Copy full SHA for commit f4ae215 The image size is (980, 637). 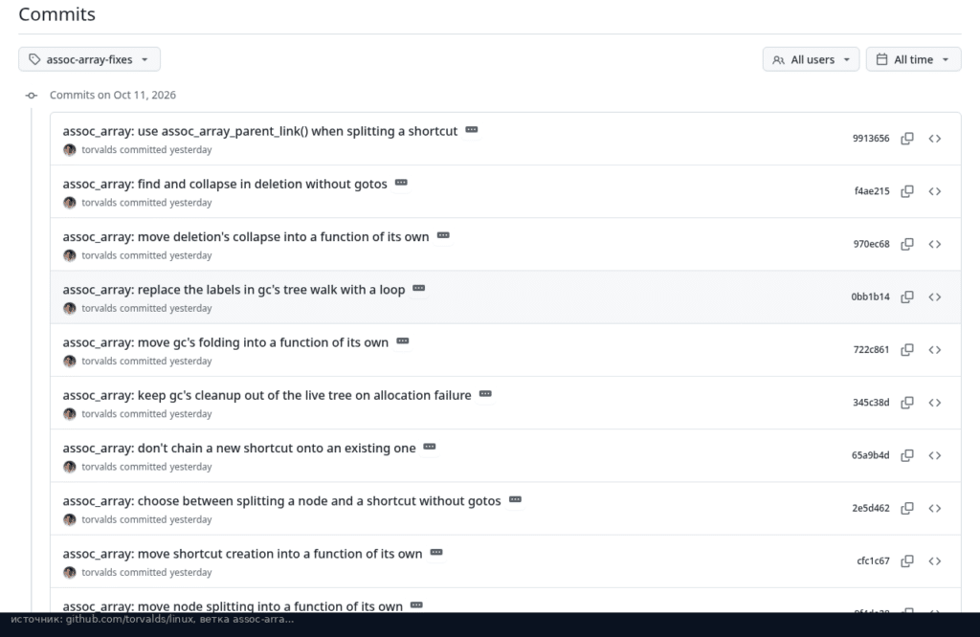(907, 191)
